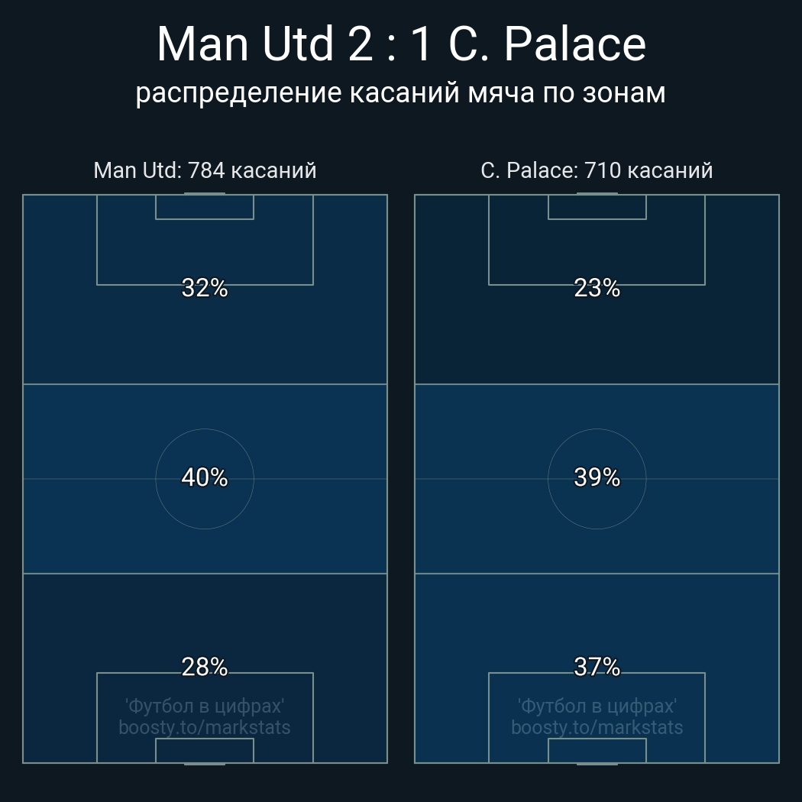Click the bottom six-yard box on Man Utd pitch

(205, 751)
